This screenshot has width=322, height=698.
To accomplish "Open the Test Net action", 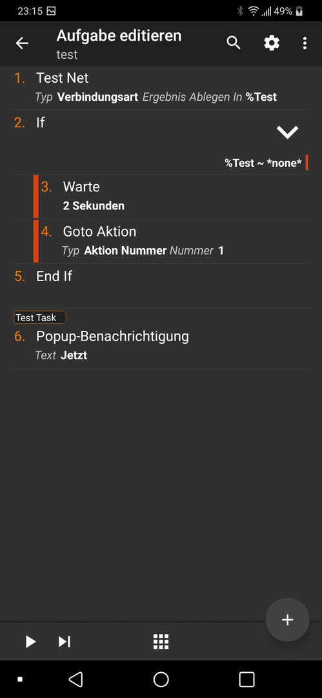I will click(x=161, y=87).
